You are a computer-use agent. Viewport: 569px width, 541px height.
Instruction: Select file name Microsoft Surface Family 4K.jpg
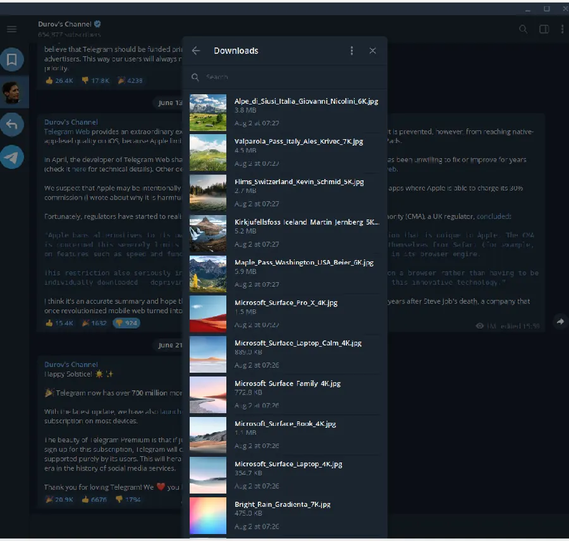point(288,383)
